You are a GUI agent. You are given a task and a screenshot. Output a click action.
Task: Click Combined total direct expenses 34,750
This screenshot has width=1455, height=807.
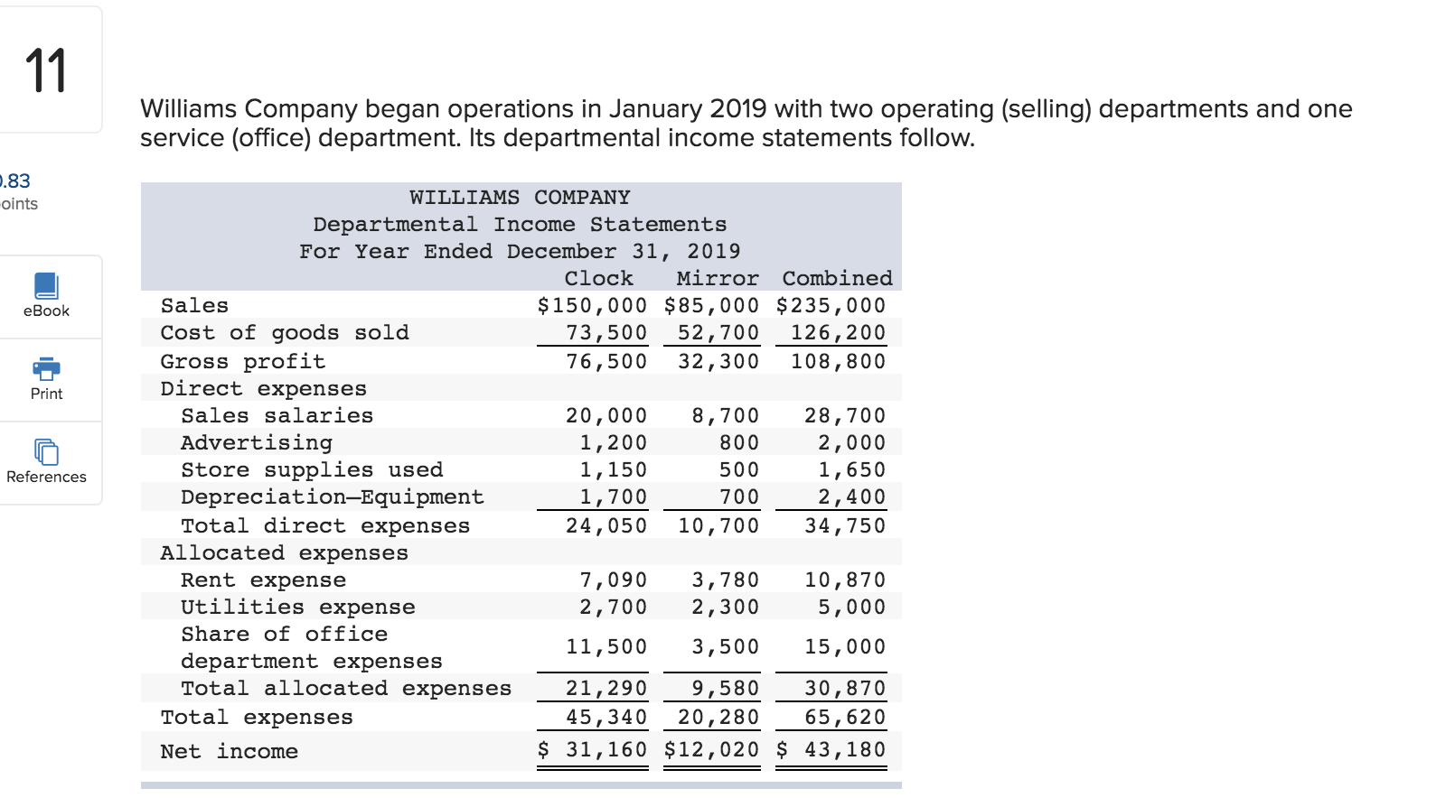(x=845, y=525)
